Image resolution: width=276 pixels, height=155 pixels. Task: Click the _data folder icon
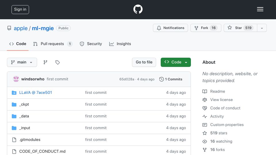click(14, 116)
